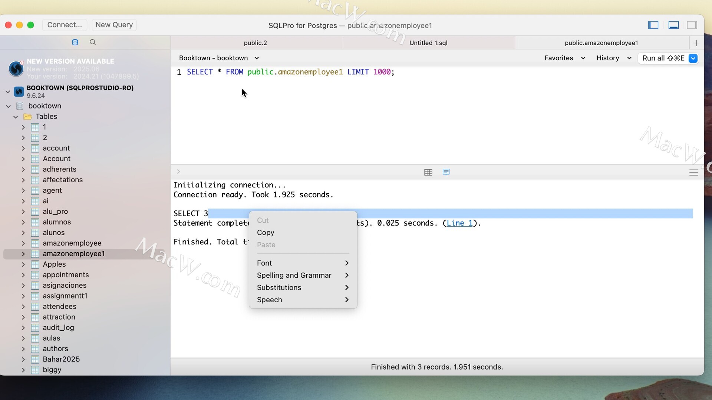Expand the alu_pro table node
The height and width of the screenshot is (400, 712).
click(23, 212)
